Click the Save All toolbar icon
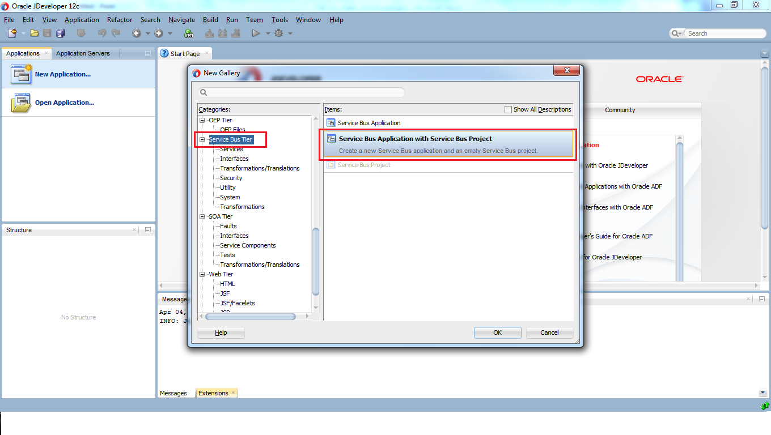This screenshot has width=771, height=435. [60, 33]
